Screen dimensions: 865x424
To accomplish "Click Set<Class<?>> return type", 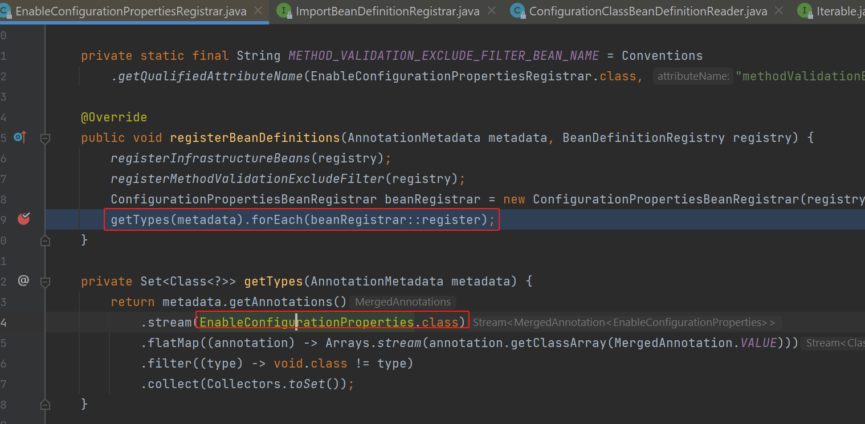I will (188, 282).
